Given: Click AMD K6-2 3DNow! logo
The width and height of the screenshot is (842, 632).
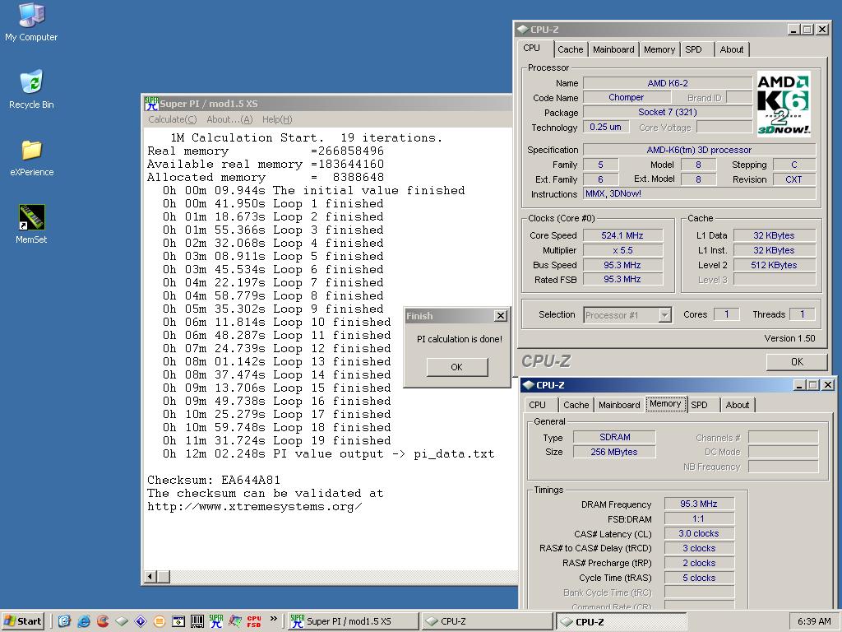Looking at the screenshot, I should (x=783, y=103).
